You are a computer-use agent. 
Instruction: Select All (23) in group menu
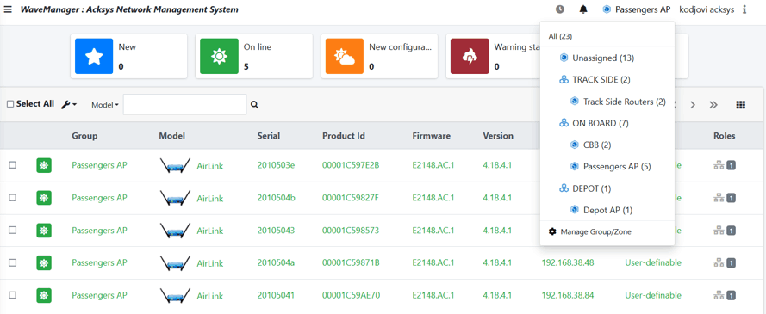point(560,36)
